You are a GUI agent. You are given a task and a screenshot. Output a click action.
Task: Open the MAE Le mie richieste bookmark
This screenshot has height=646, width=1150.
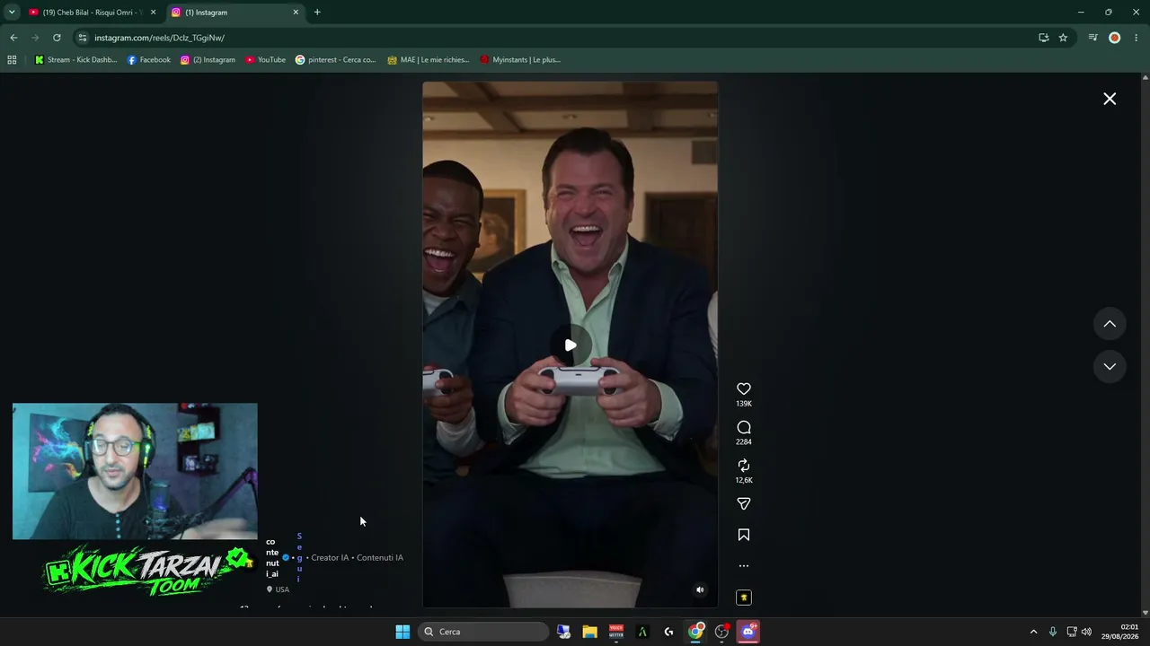[x=429, y=60]
